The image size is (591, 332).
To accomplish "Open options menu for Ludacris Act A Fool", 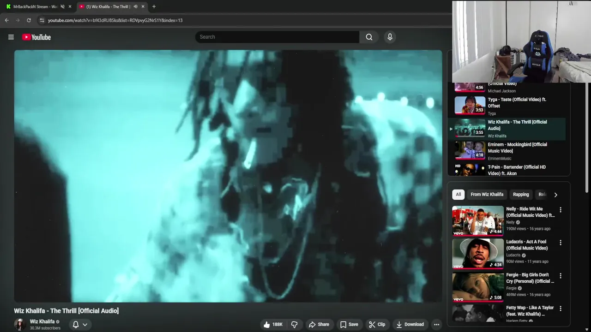I will (x=561, y=243).
